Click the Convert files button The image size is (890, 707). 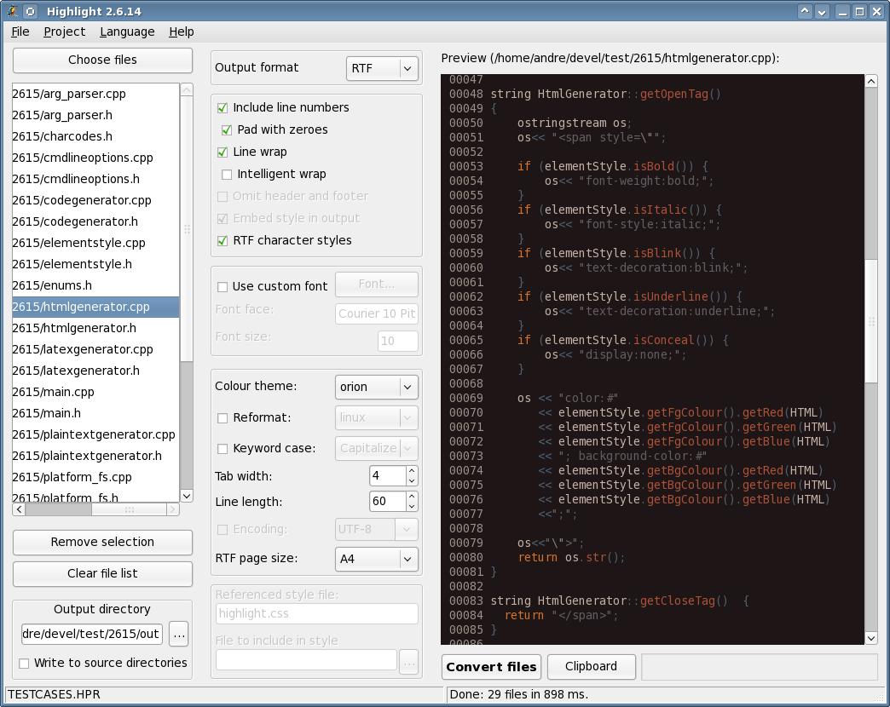tap(491, 667)
